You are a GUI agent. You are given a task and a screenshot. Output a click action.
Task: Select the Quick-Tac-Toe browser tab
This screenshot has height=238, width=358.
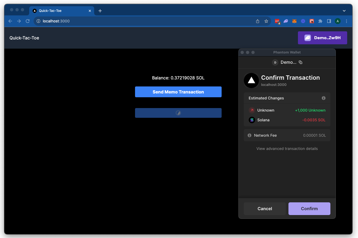pos(62,11)
